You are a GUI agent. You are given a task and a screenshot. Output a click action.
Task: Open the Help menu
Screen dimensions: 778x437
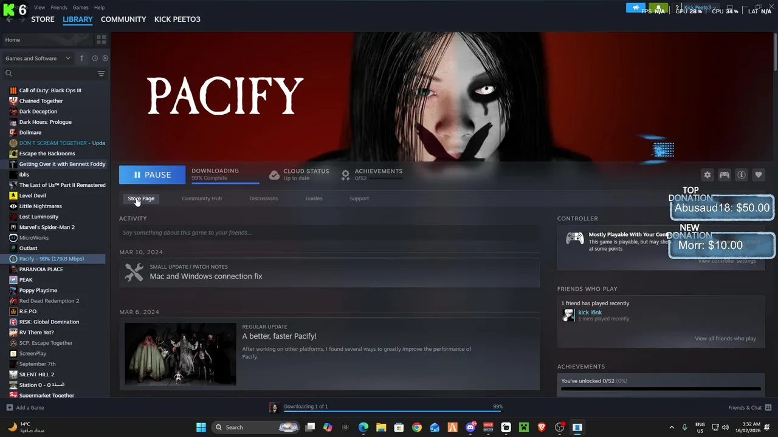pos(99,7)
